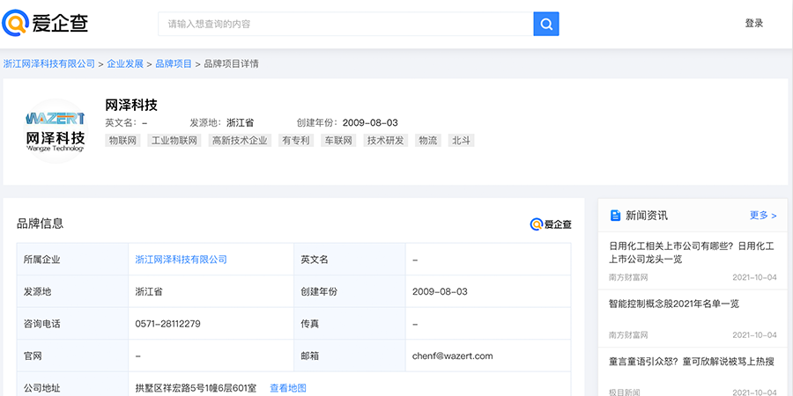Select the 车联网 tag

338,141
